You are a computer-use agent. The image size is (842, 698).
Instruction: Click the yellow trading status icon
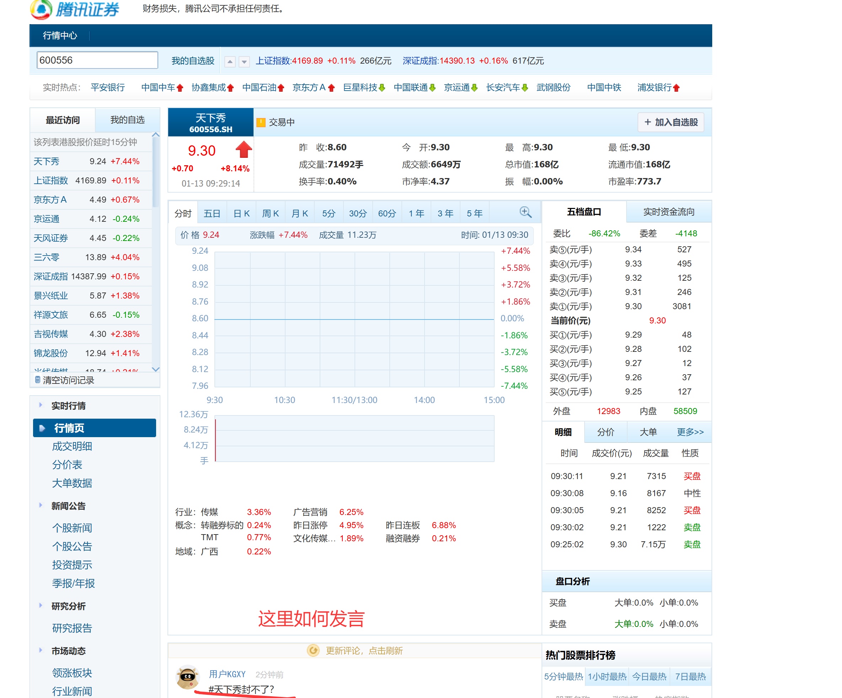click(x=261, y=122)
